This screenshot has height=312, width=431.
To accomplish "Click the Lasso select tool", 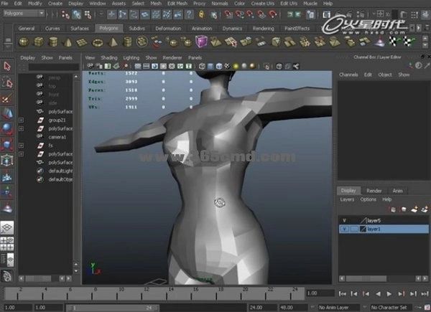I will [x=7, y=82].
